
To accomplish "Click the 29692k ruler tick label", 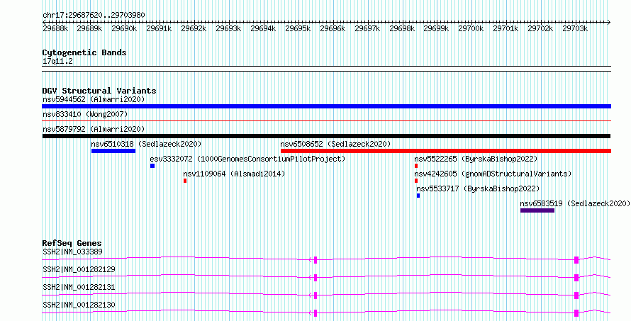I will point(194,28).
